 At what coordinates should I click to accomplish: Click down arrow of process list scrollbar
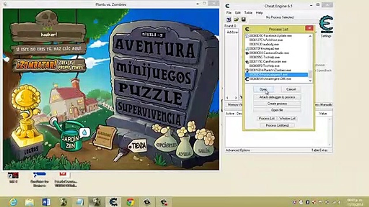coord(310,81)
